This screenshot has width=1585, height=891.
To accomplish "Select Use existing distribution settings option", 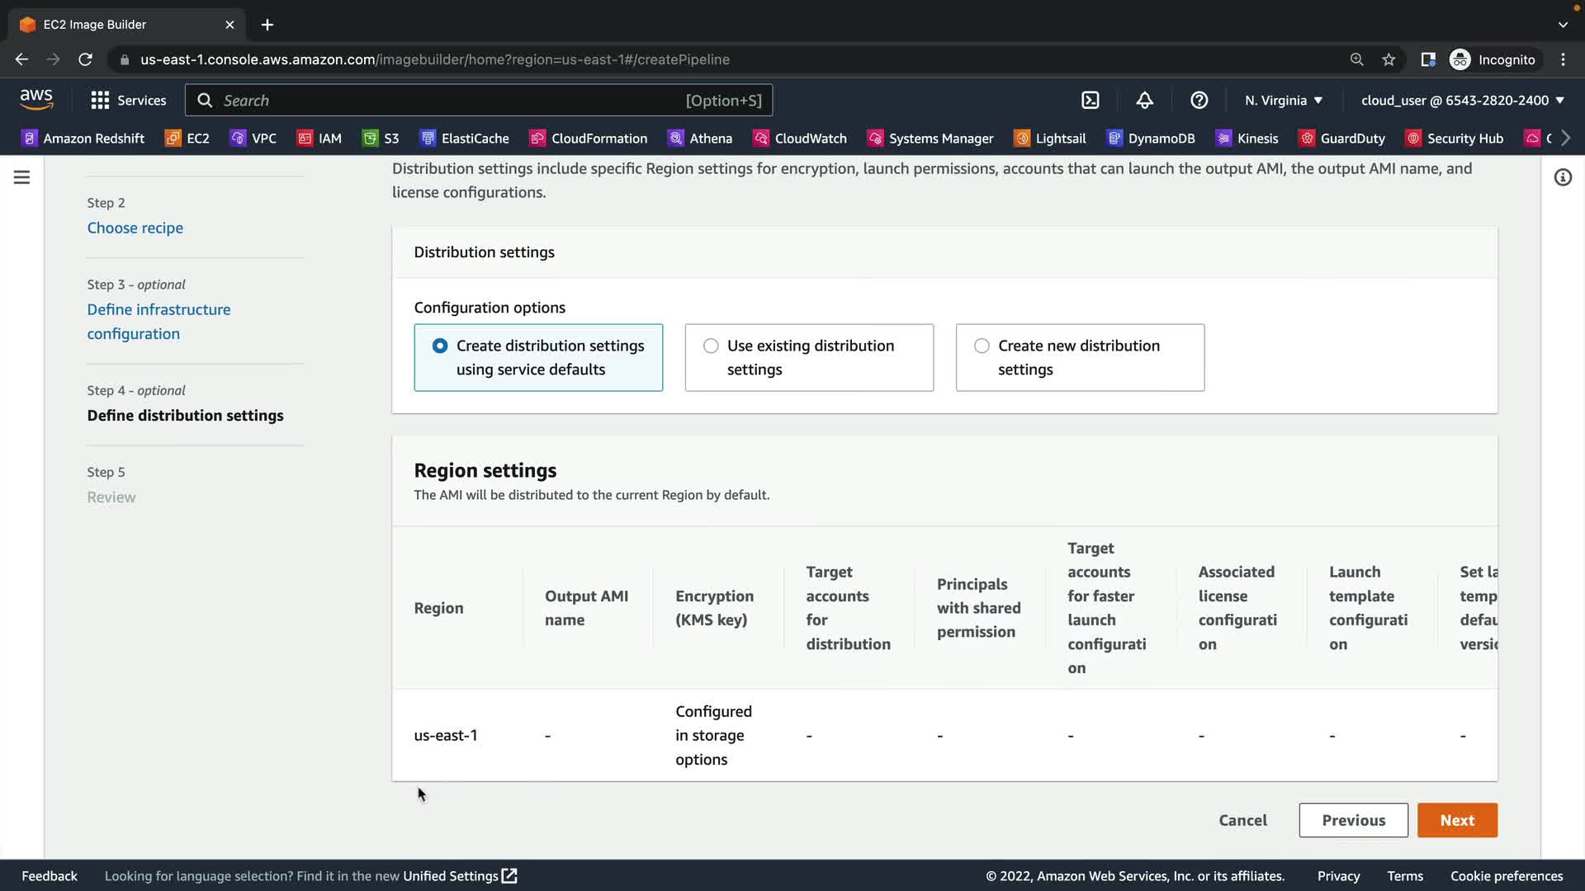I will coord(711,346).
